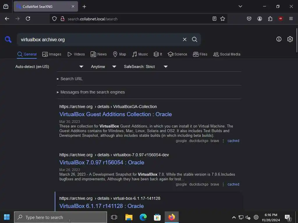Open Microsoft Store from taskbar
298x223 pixels.
click(x=157, y=217)
